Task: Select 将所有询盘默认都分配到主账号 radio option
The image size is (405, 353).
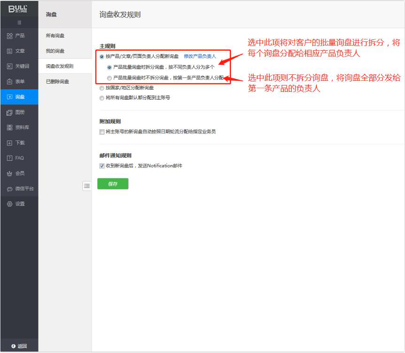Action: point(102,98)
